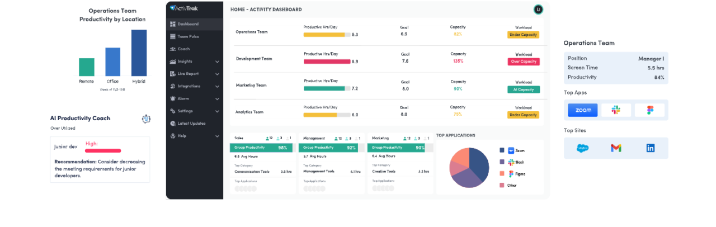Screen dimensions: 716x227
Task: Click the 'Manager I' position value
Action: [x=651, y=59]
